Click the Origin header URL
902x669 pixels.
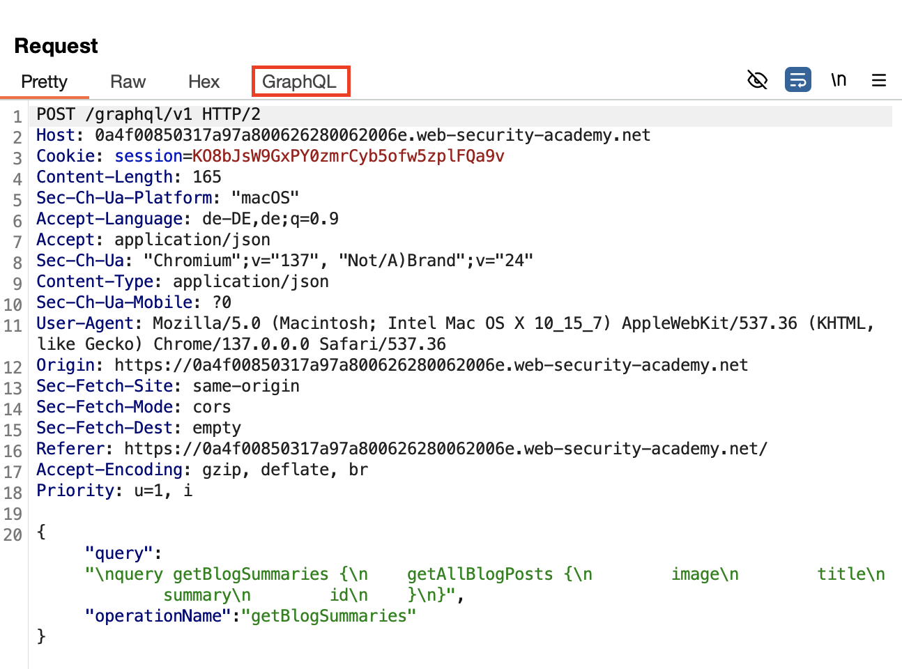[431, 365]
